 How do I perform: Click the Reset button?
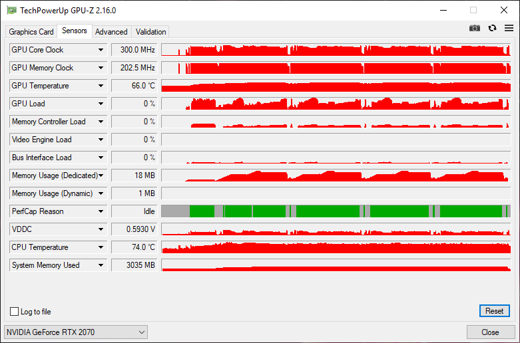[495, 311]
